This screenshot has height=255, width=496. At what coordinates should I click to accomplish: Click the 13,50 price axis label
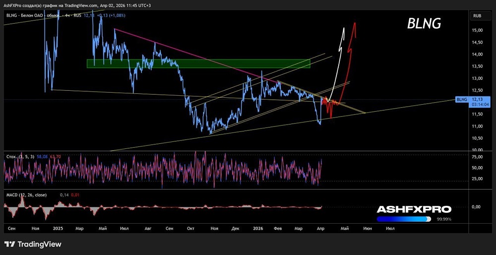click(477, 66)
